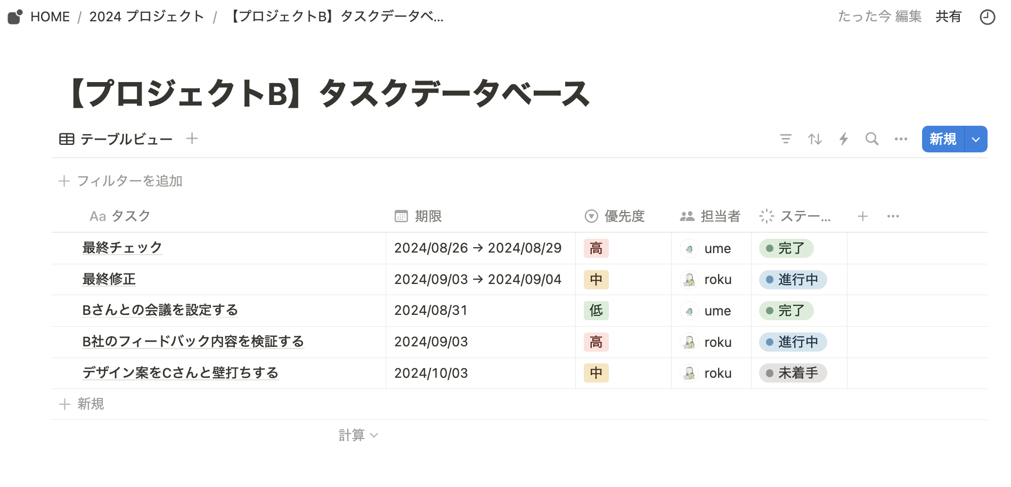Image resolution: width=1011 pixels, height=487 pixels.
Task: Open the automations lightning bolt icon
Action: point(844,139)
